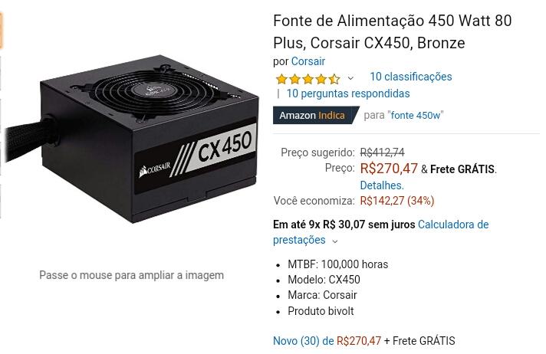Viewport: 546px width, 354px height.
Task: Expand the prestações chevron arrow
Action: [335, 241]
